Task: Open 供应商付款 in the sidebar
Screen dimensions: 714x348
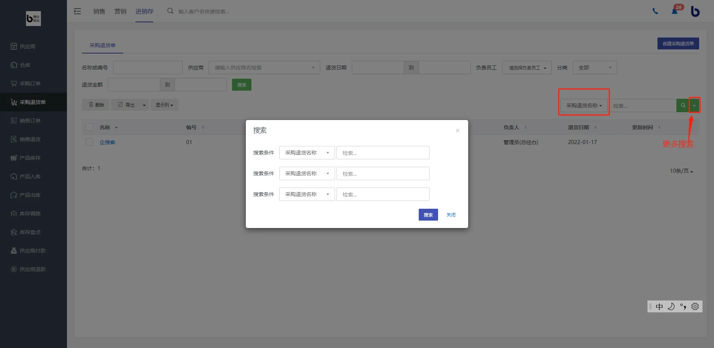Action: [x=33, y=251]
